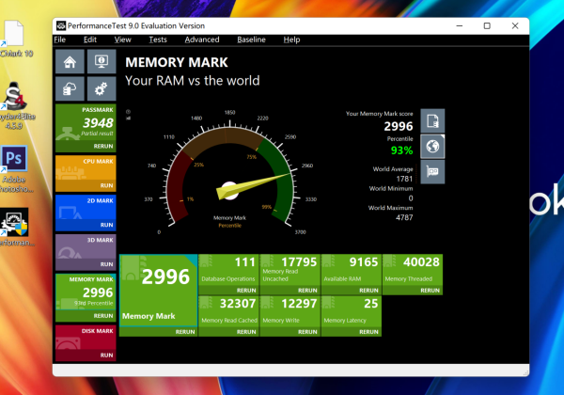Select the Database Operations 111 tile
The image size is (564, 395).
tap(228, 270)
